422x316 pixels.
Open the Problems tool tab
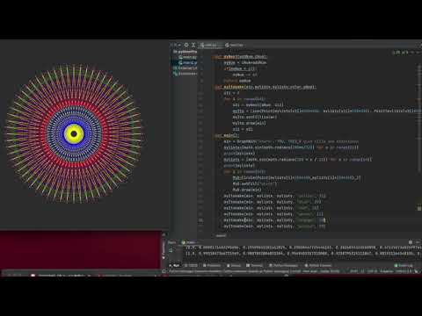pyautogui.click(x=212, y=265)
